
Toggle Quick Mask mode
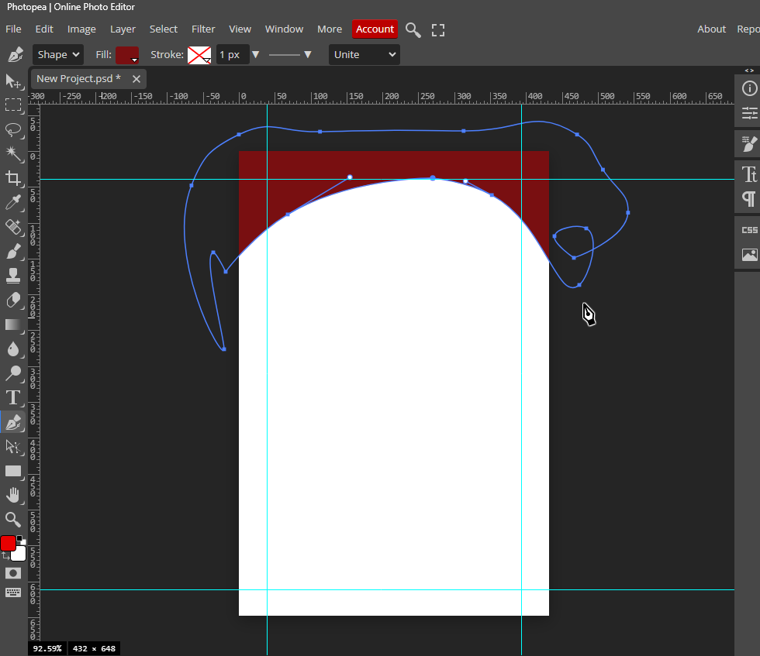[x=13, y=573]
